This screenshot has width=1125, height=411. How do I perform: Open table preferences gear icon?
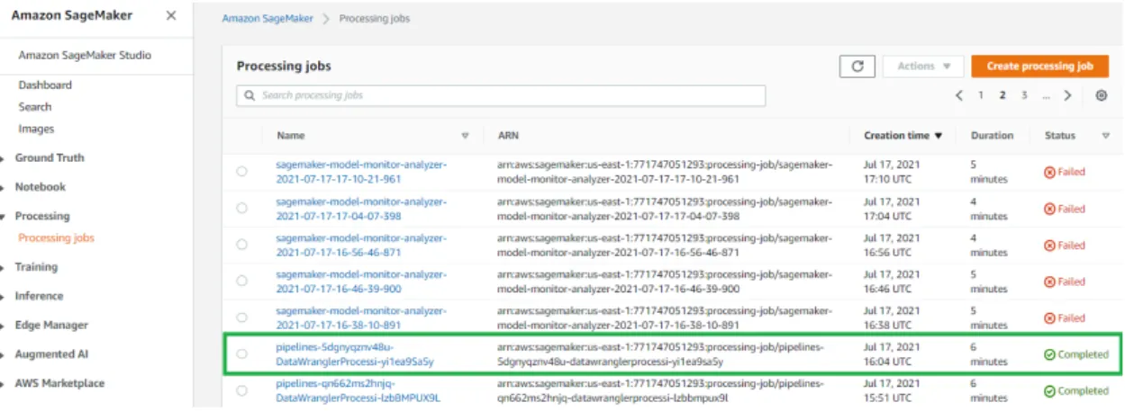(1101, 95)
